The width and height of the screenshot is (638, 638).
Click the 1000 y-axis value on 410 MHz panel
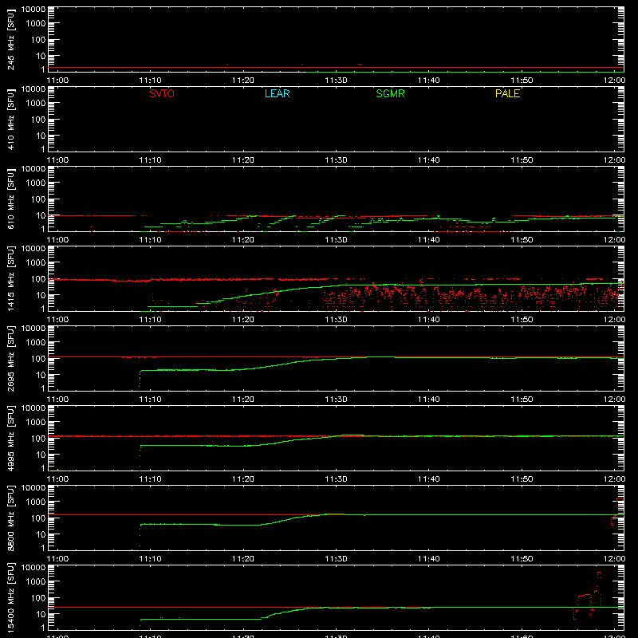pyautogui.click(x=36, y=104)
